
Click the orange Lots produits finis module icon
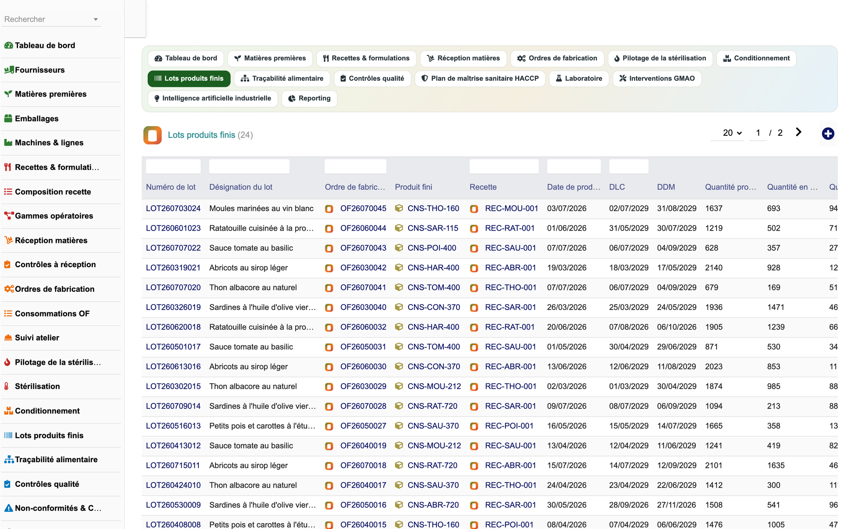pos(152,135)
